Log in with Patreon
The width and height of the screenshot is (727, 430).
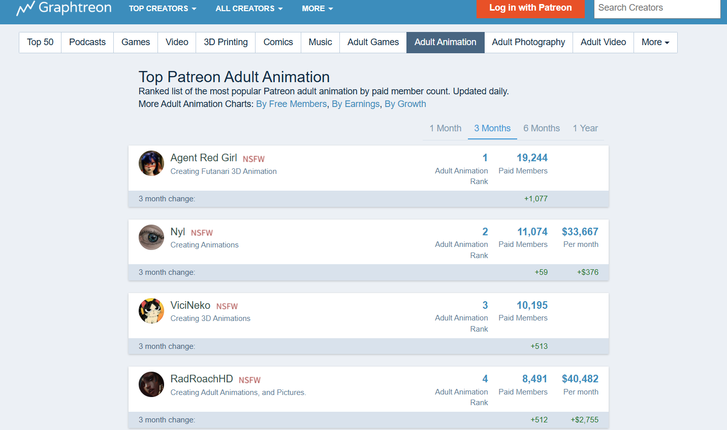point(530,8)
